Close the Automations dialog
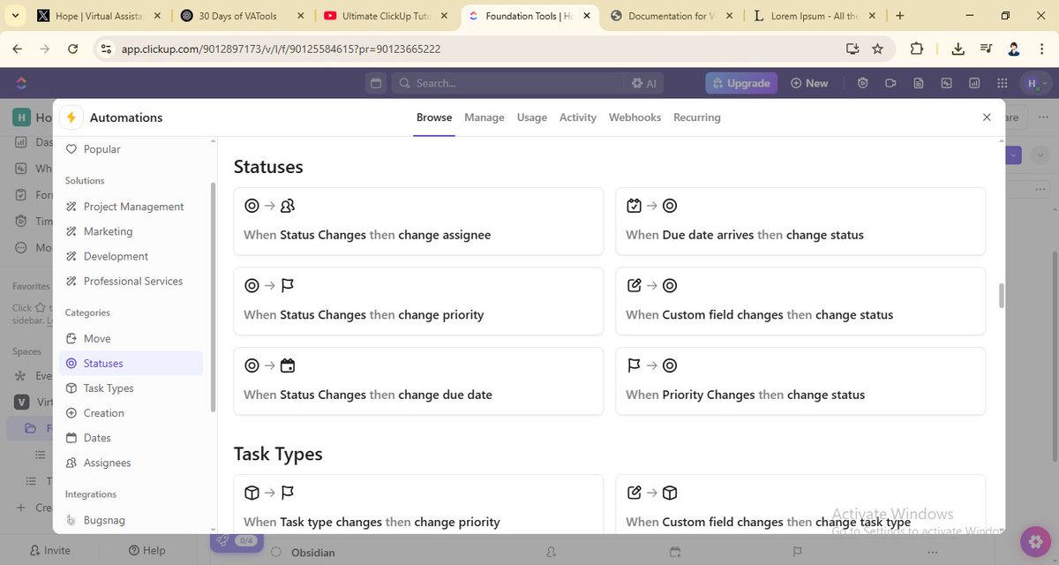This screenshot has width=1059, height=565. [x=987, y=117]
